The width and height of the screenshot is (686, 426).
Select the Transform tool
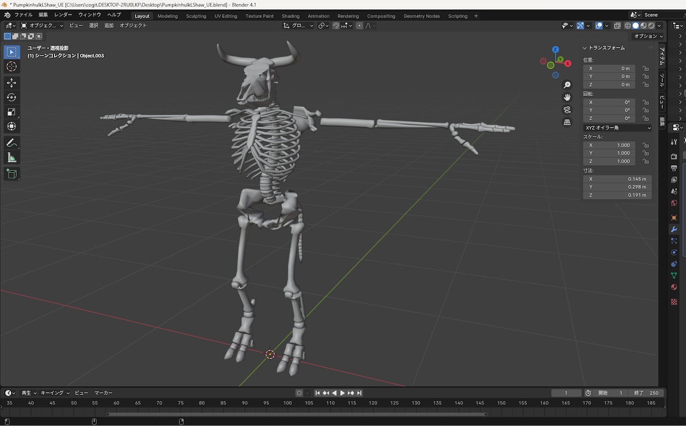tap(11, 126)
